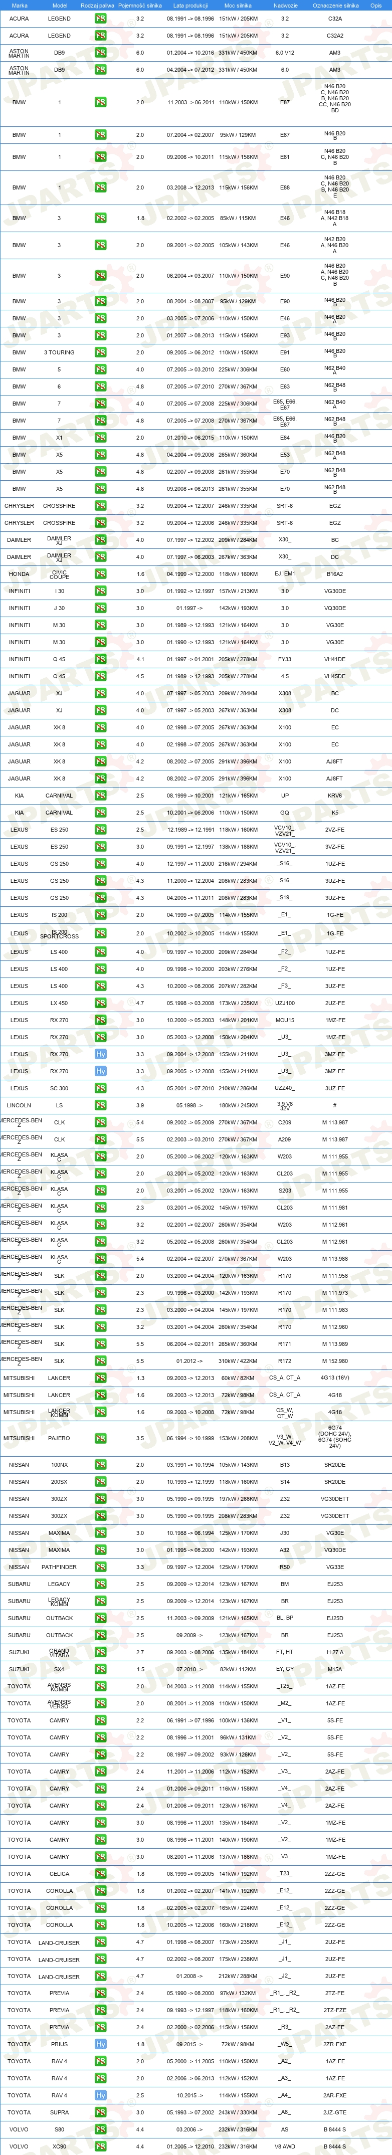
Task: Click the Pojemność silnika column header
Action: click(x=139, y=5)
